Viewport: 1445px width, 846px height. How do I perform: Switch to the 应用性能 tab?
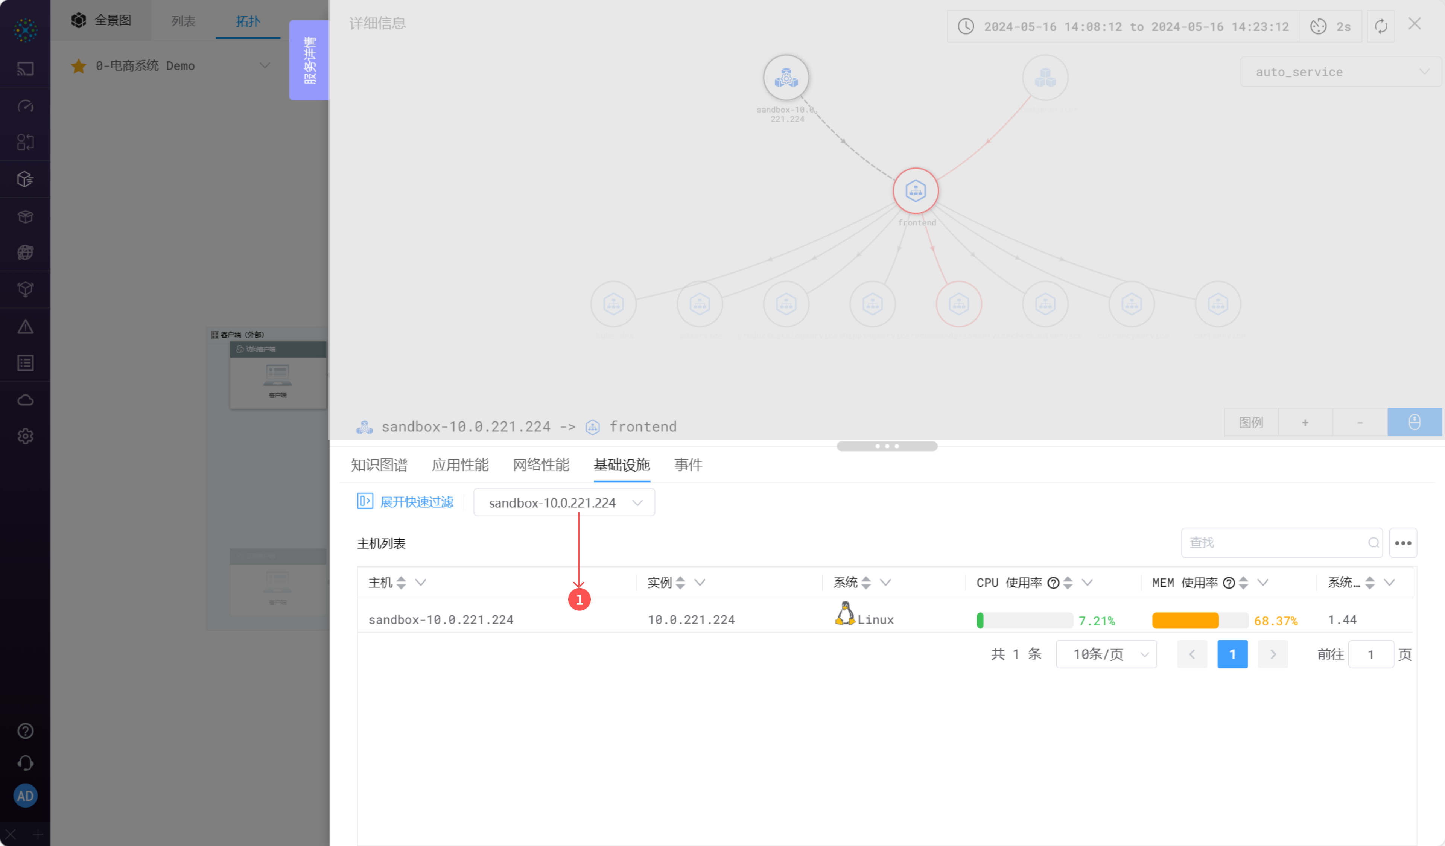[x=460, y=464]
